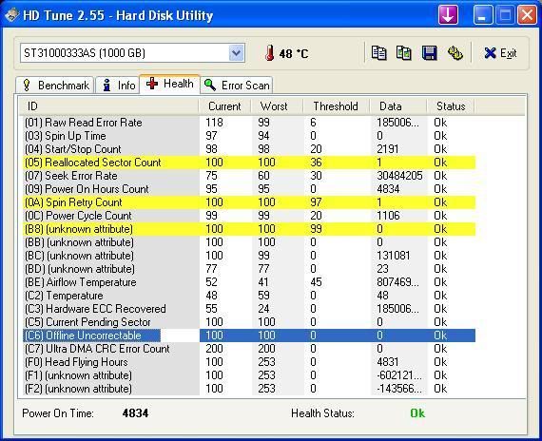This screenshot has height=441, width=542.
Task: Click the copy text to clipboard icon
Action: 378,53
